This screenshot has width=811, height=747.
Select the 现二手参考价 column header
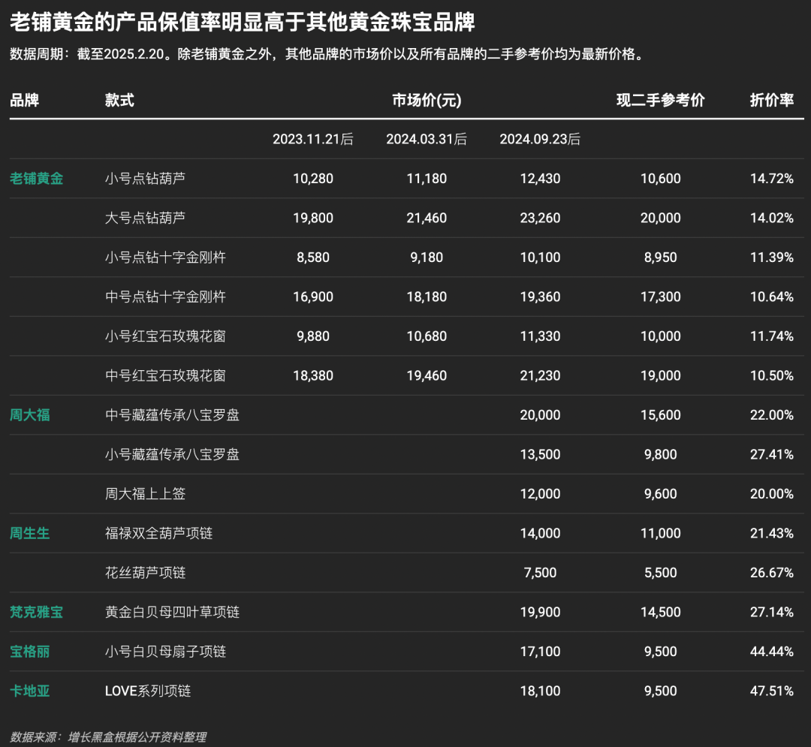(661, 100)
